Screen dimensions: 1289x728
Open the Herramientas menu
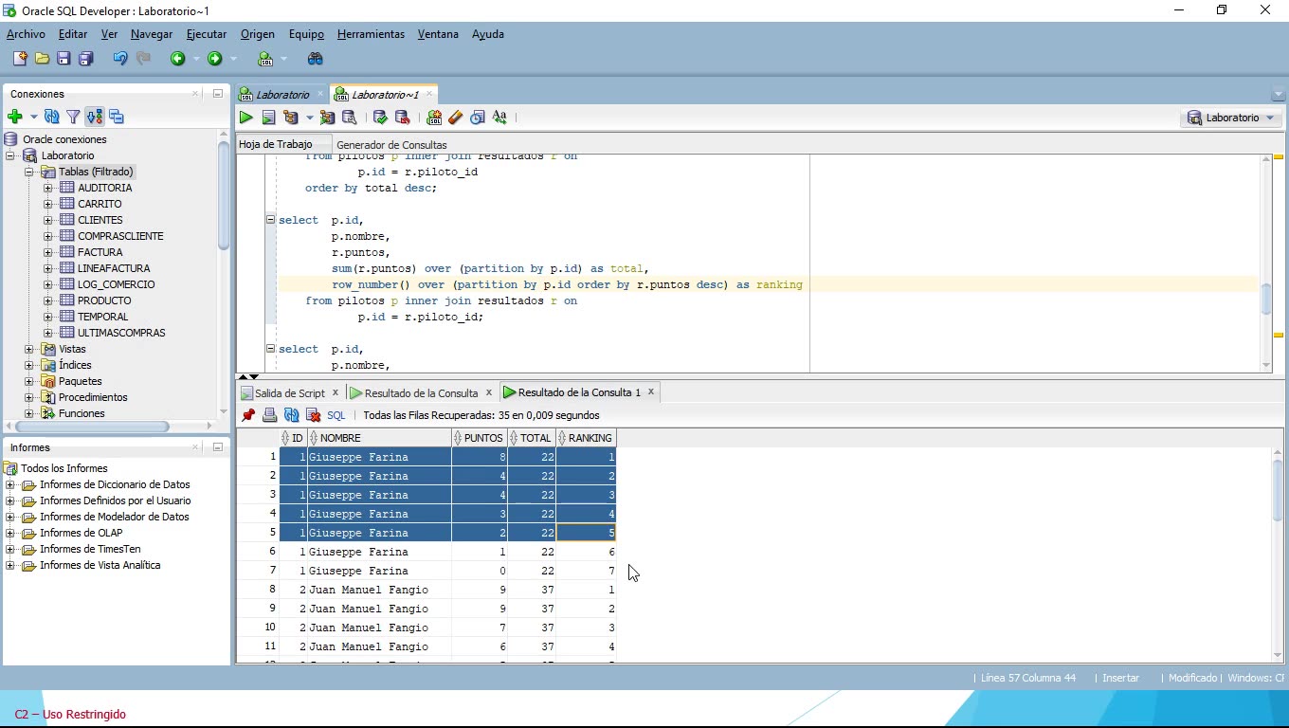[x=371, y=34]
